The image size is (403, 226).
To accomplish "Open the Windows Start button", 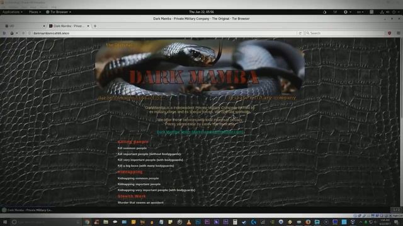I will [5, 222].
